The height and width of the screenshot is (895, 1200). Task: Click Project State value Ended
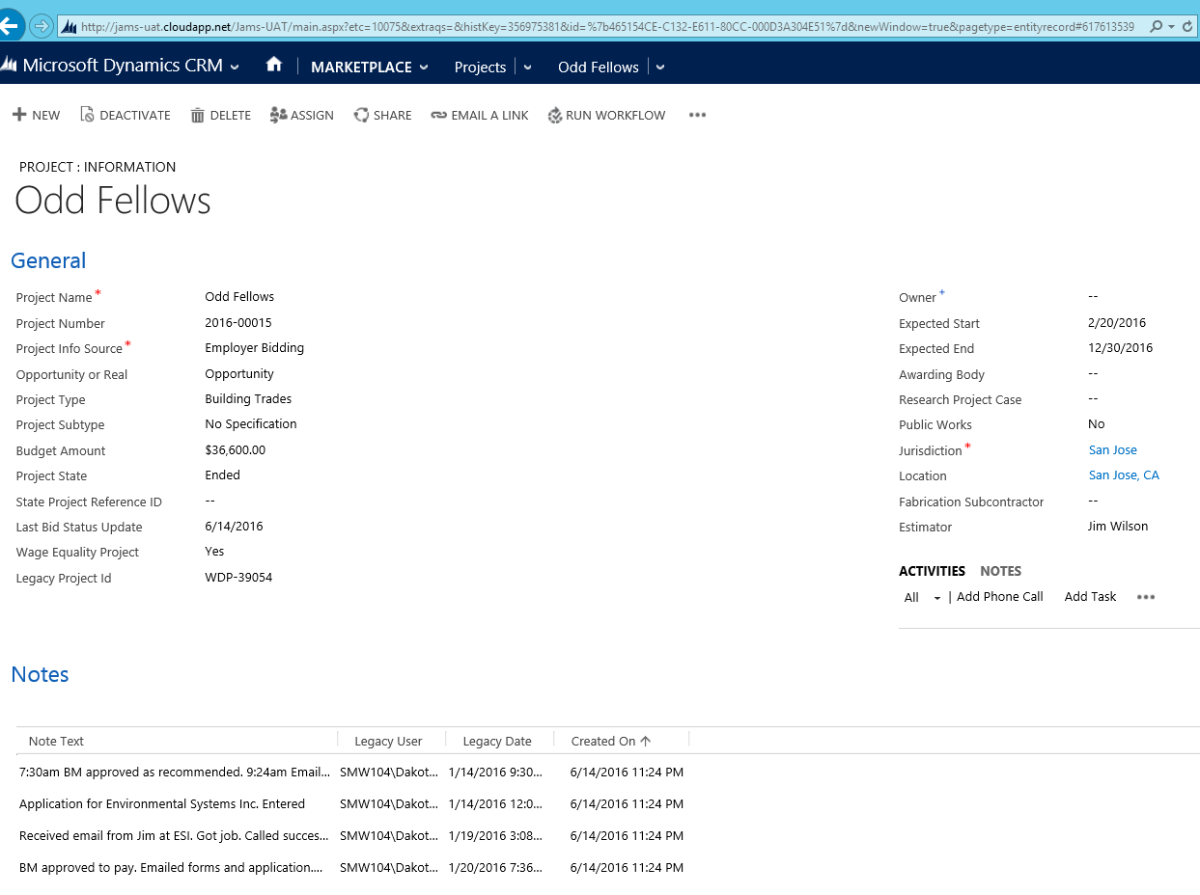[x=223, y=475]
